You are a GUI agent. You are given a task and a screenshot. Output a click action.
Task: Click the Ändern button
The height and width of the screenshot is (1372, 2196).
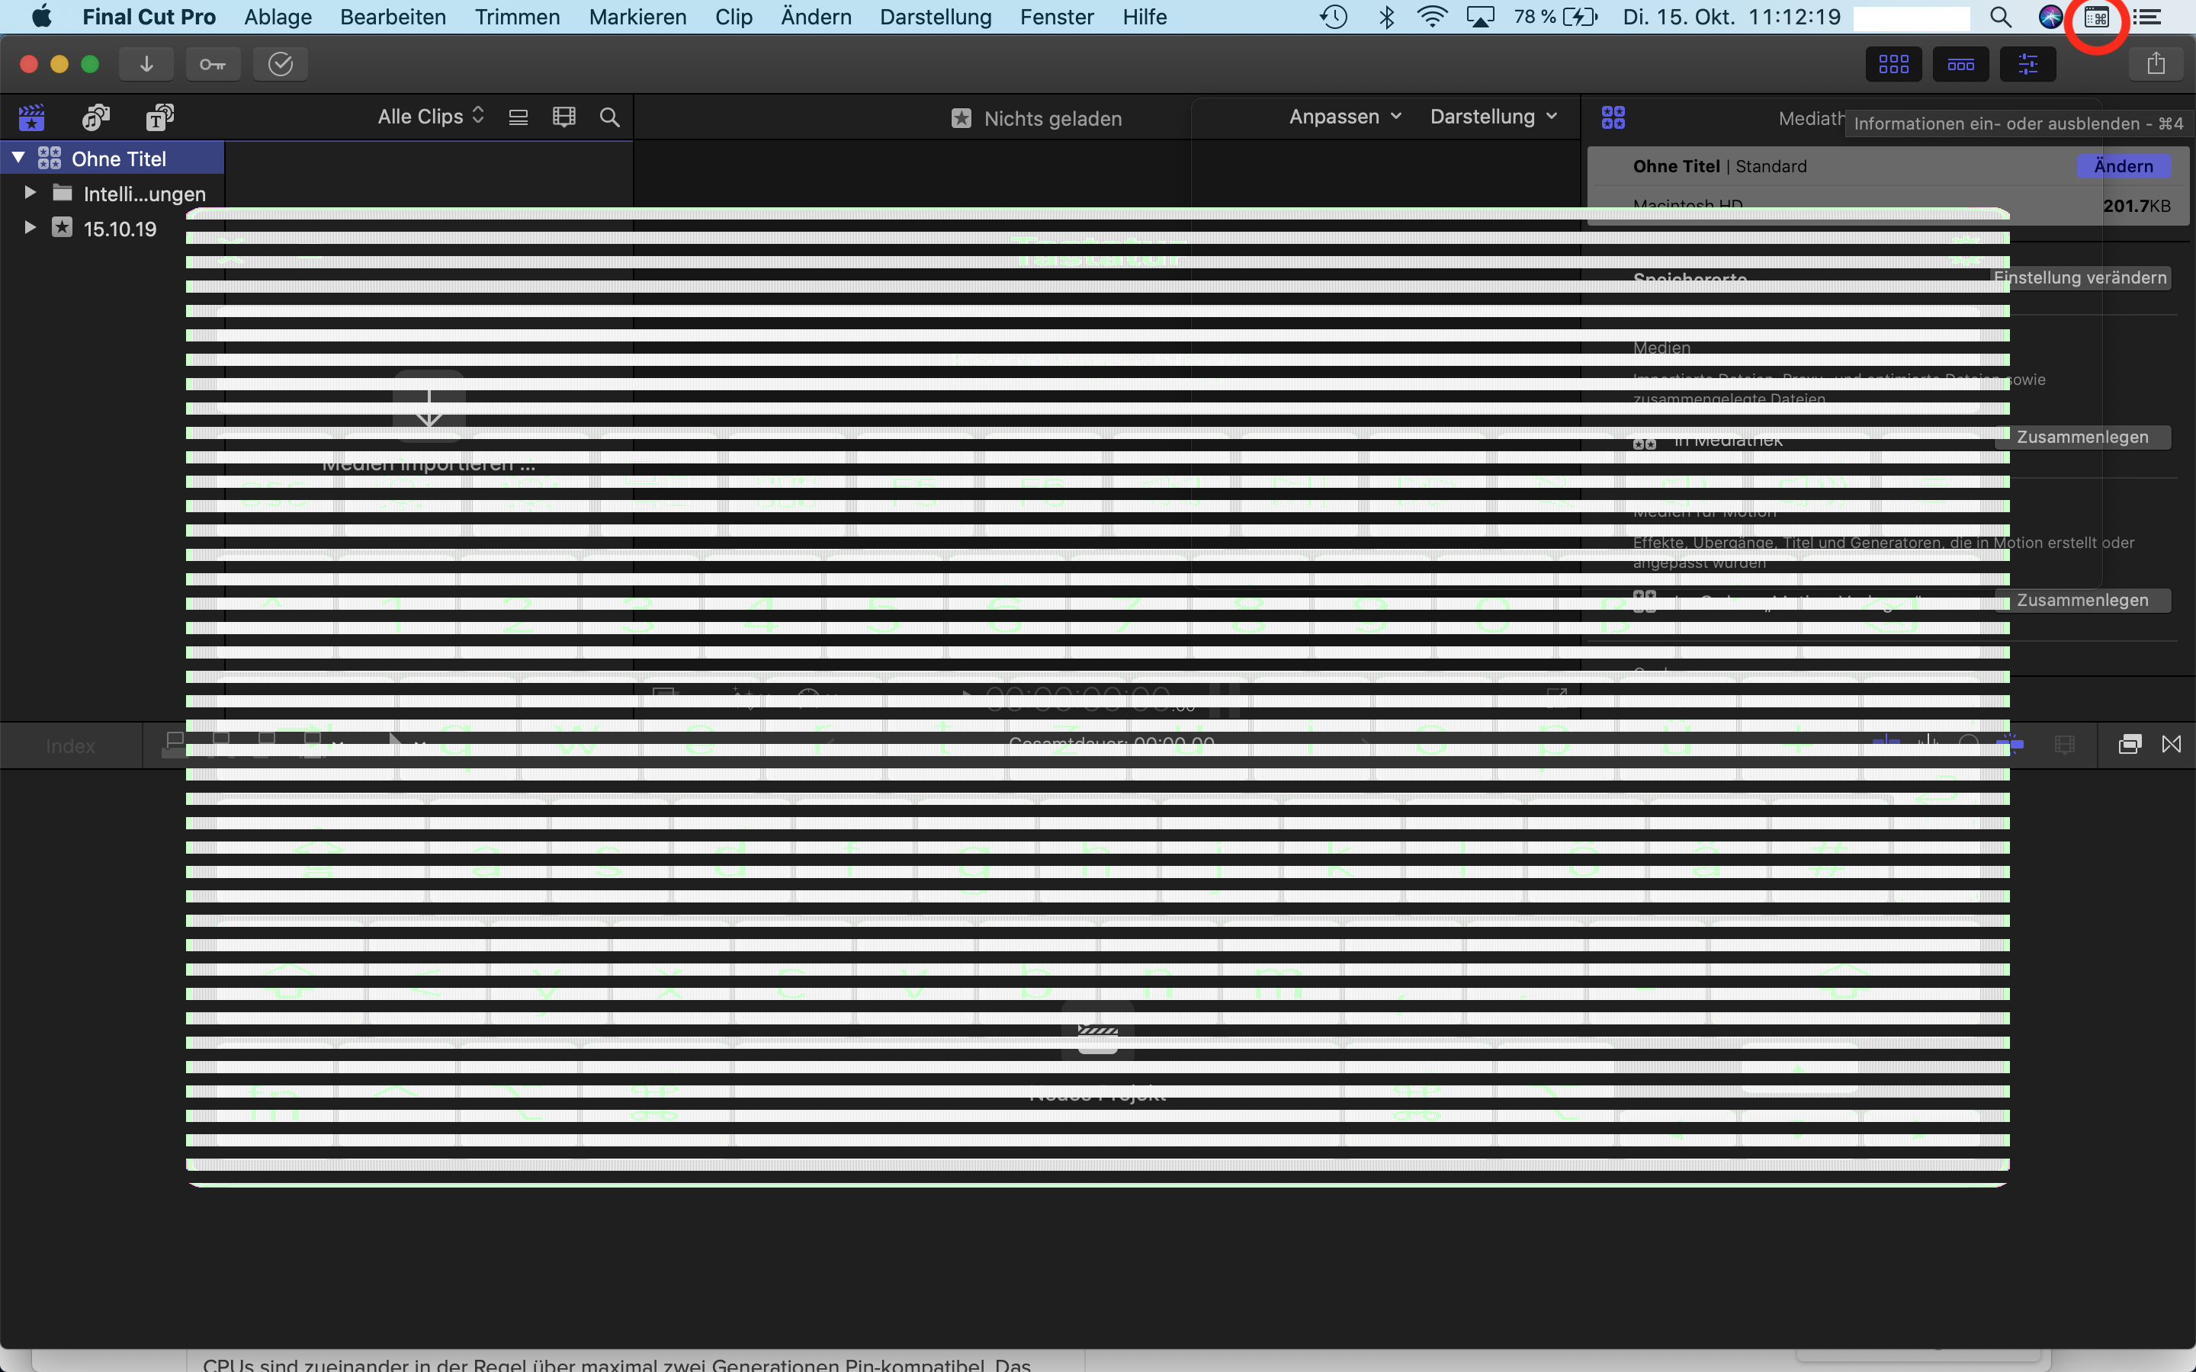pos(2123,166)
